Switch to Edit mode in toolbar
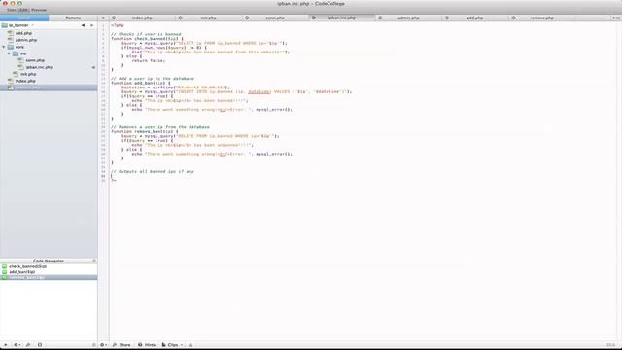Viewport: 622px width, 350px height. [23, 10]
